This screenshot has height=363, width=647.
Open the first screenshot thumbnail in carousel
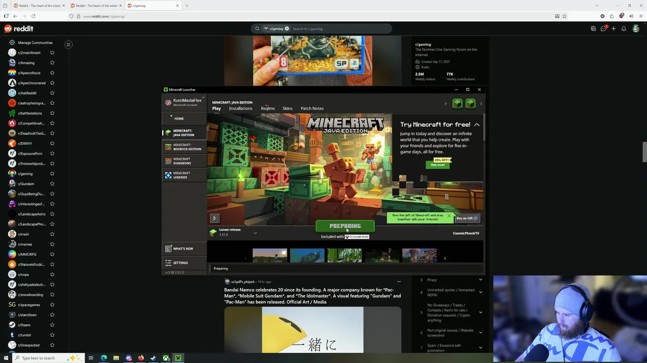(x=270, y=256)
